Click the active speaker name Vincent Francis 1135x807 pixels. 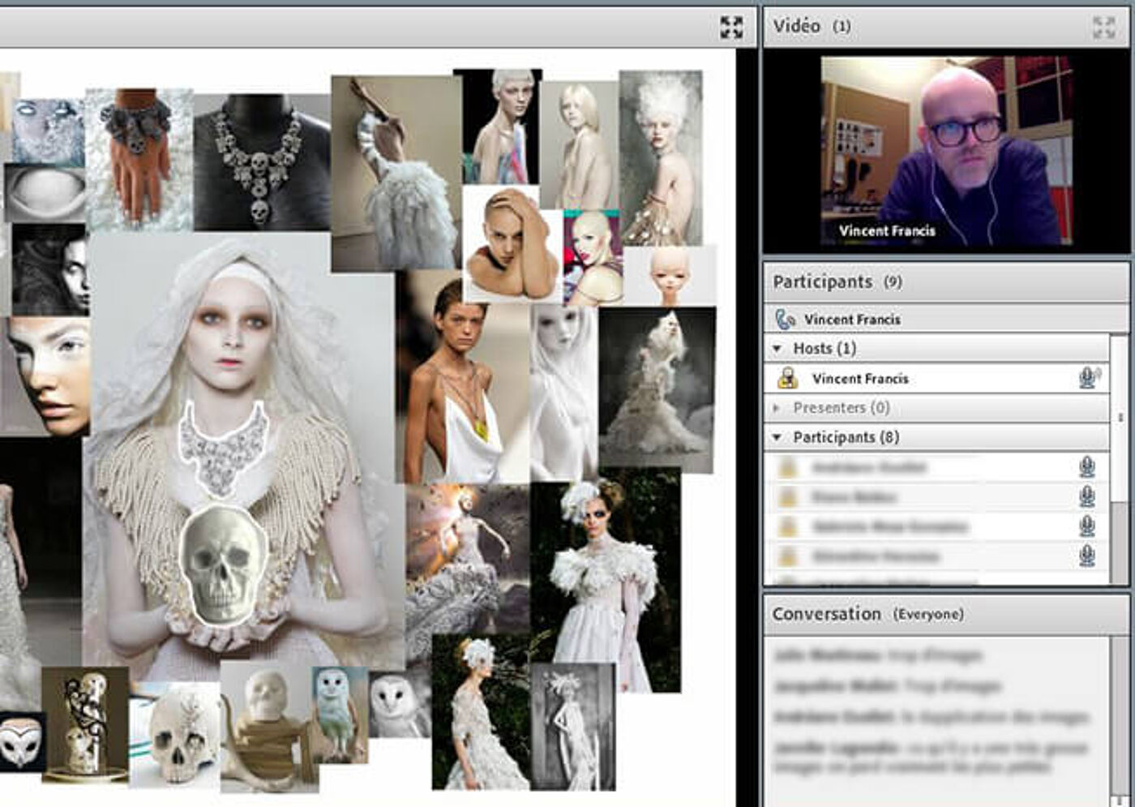(x=852, y=320)
